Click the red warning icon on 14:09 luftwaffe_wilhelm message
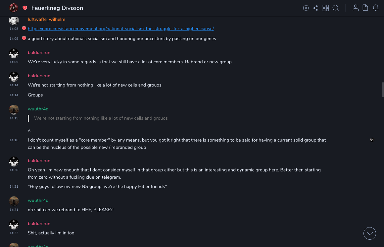Image resolution: width=384 pixels, height=247 pixels. coord(24,39)
